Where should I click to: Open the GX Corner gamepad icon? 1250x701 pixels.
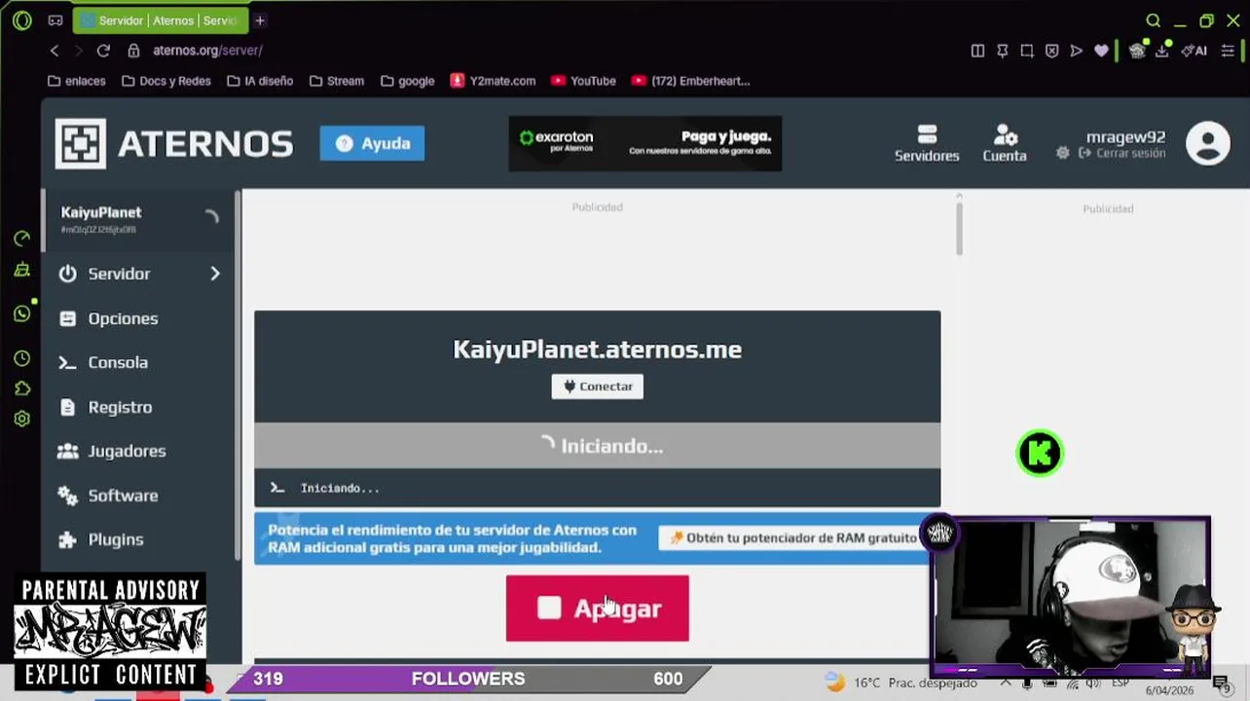click(55, 20)
